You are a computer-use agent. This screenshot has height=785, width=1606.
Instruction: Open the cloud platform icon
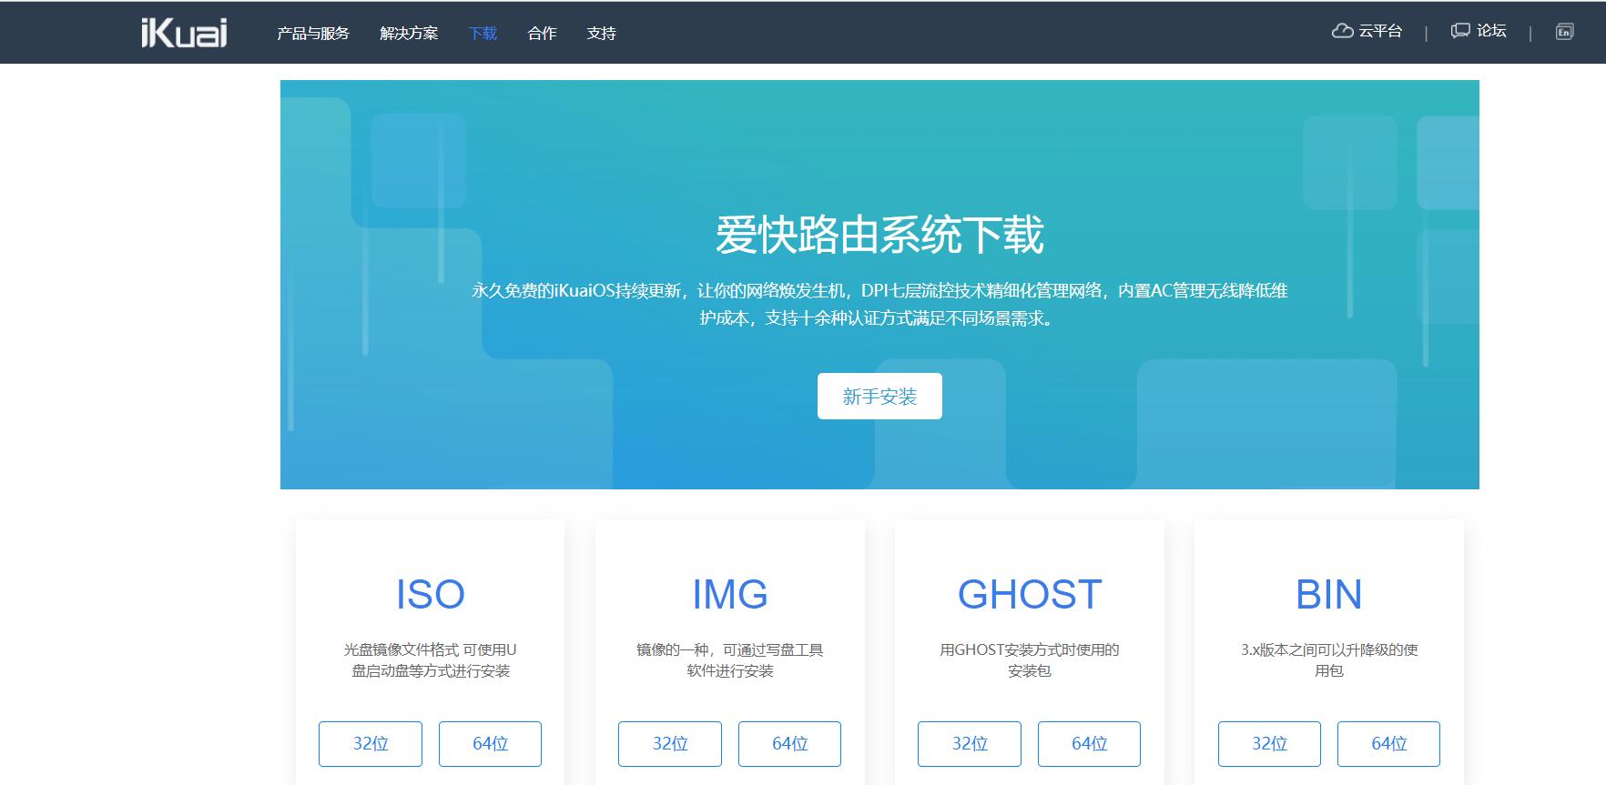1342,31
